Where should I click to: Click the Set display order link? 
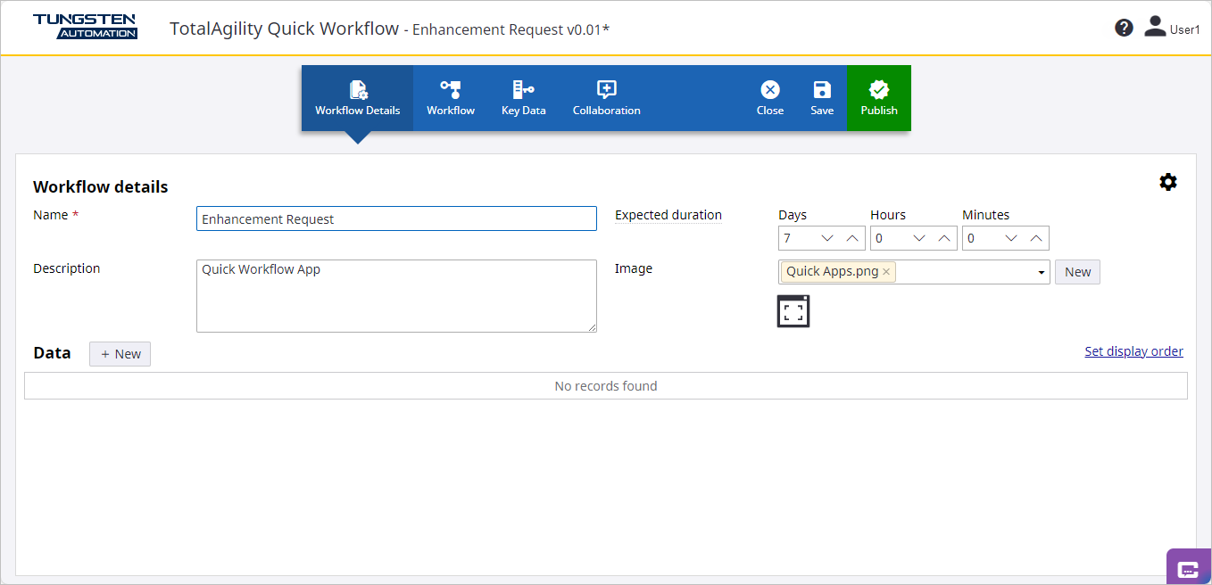[x=1133, y=351]
